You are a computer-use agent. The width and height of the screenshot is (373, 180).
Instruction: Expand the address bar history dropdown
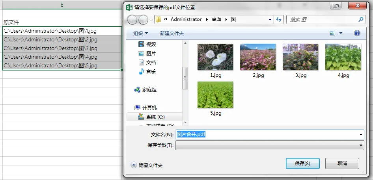270,20
